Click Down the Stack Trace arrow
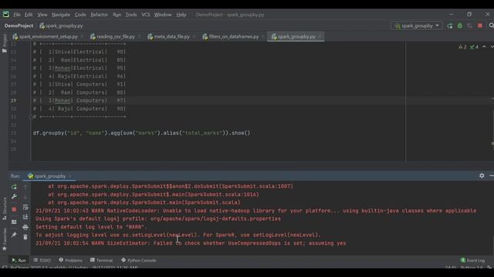Viewport: 494px width, 277px height. [x=25, y=197]
